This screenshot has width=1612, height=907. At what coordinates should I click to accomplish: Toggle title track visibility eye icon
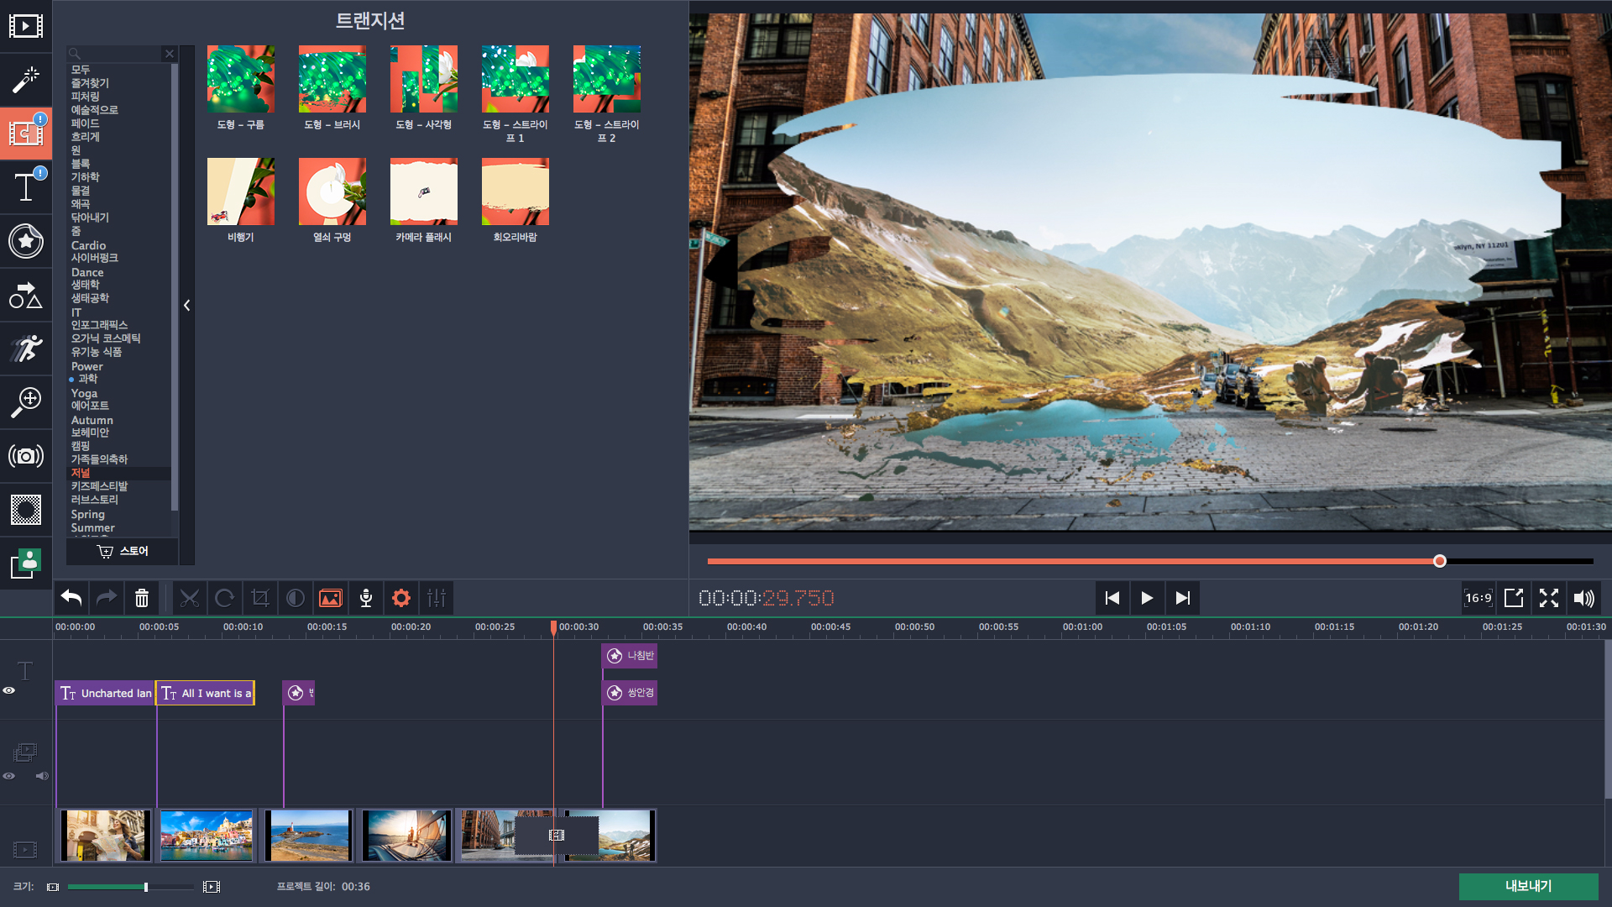click(9, 690)
